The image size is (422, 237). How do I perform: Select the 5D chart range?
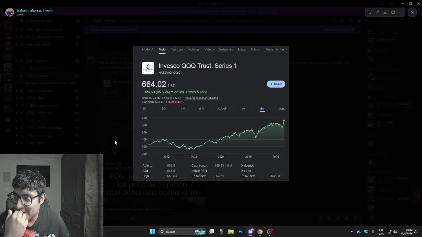tap(164, 109)
